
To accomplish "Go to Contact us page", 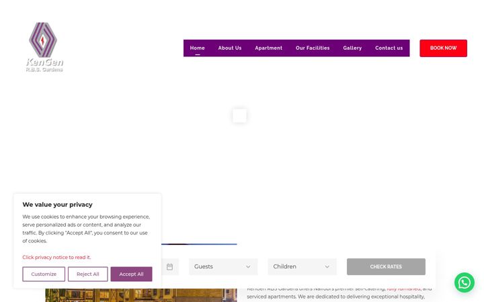I will pos(389,48).
